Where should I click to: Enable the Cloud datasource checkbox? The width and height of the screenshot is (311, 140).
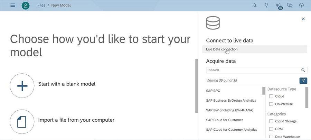pyautogui.click(x=271, y=96)
